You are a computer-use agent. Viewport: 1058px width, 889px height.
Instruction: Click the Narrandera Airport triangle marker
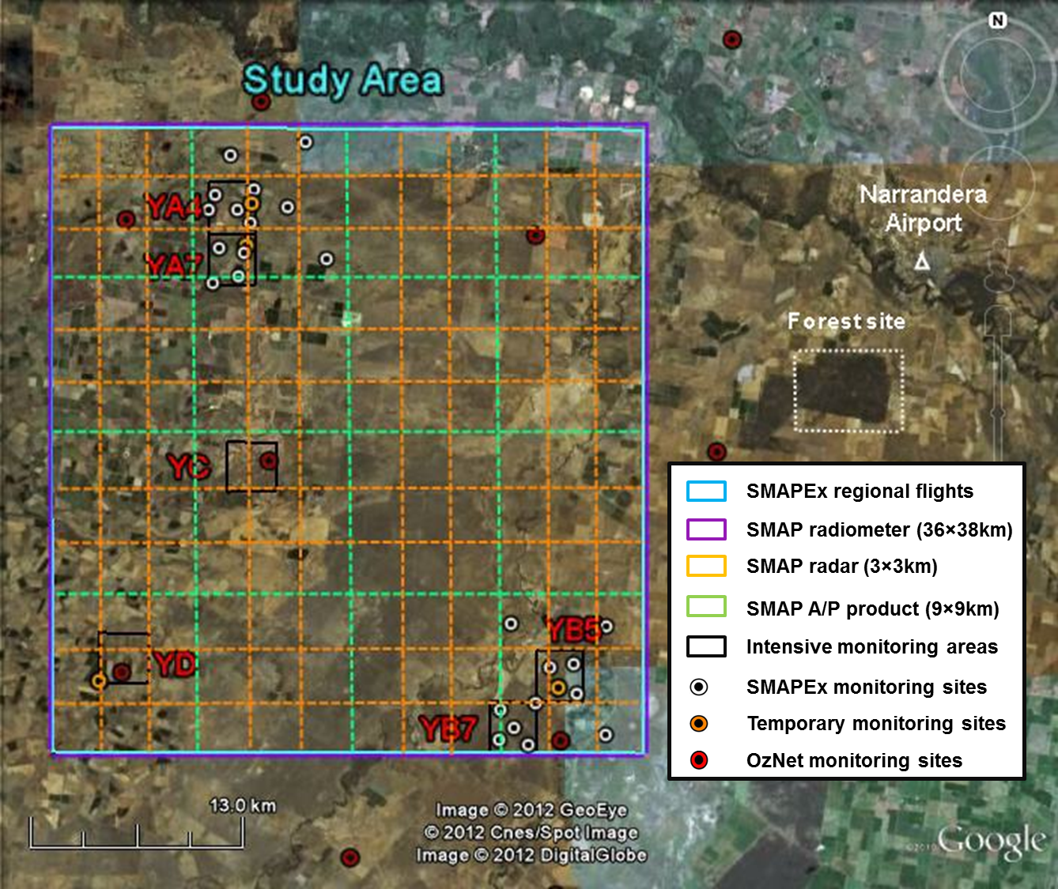click(923, 261)
